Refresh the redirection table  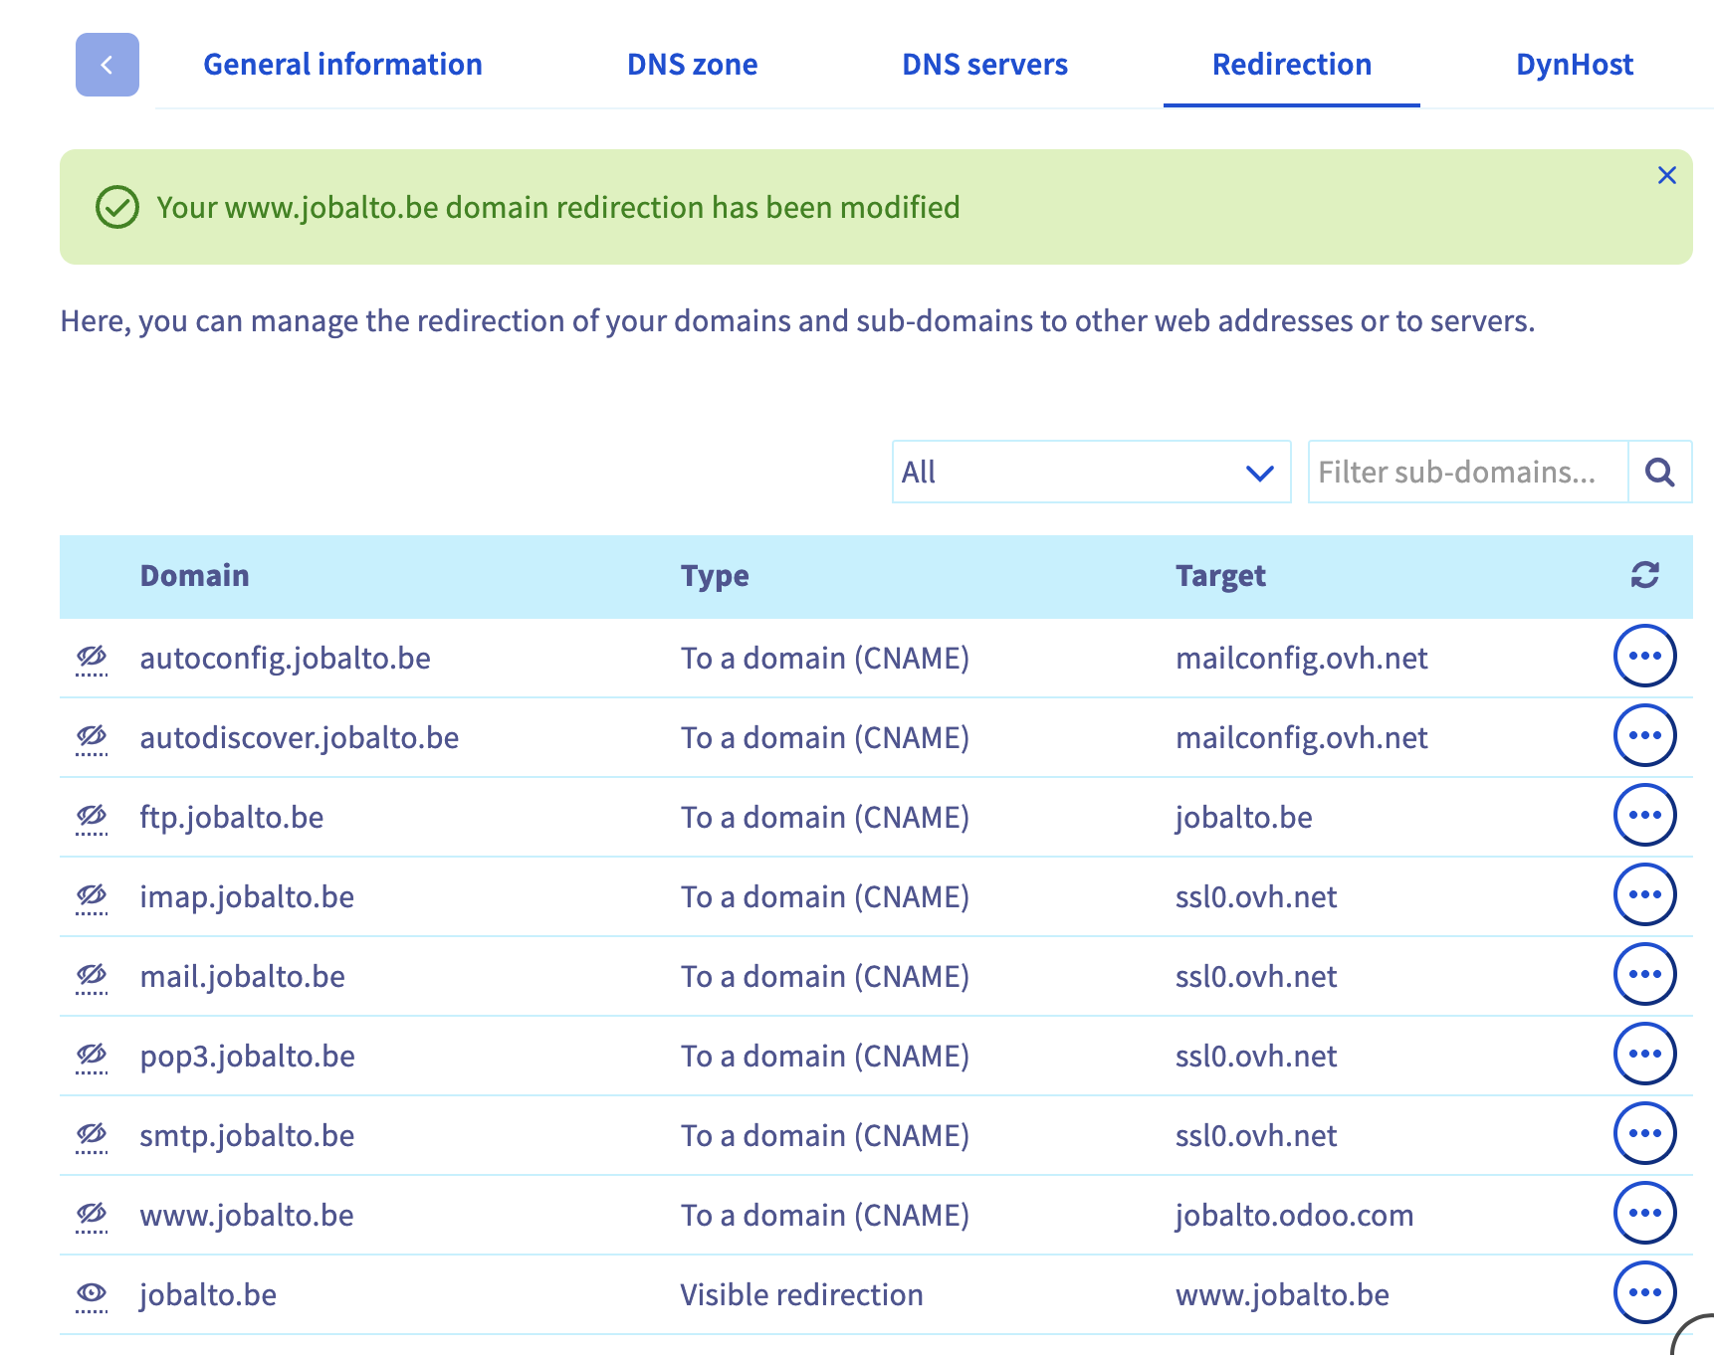click(x=1644, y=575)
